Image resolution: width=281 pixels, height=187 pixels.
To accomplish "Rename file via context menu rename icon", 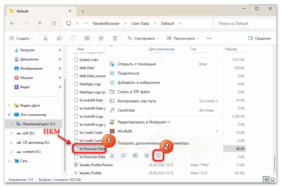I will point(135,155).
